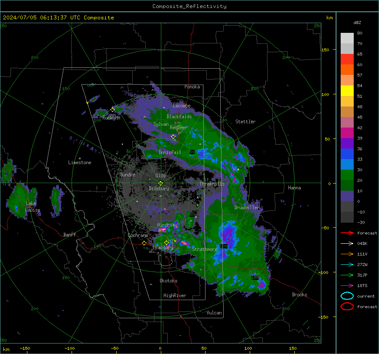379x354 pixels.
Task: Click the Cochrane town label
Action: click(138, 235)
